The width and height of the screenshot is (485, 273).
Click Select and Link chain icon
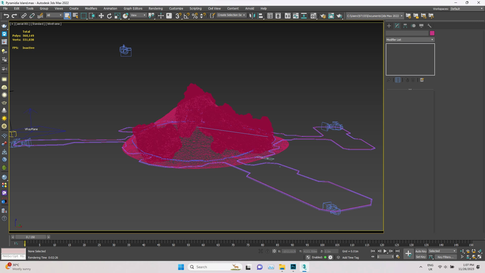point(24,16)
